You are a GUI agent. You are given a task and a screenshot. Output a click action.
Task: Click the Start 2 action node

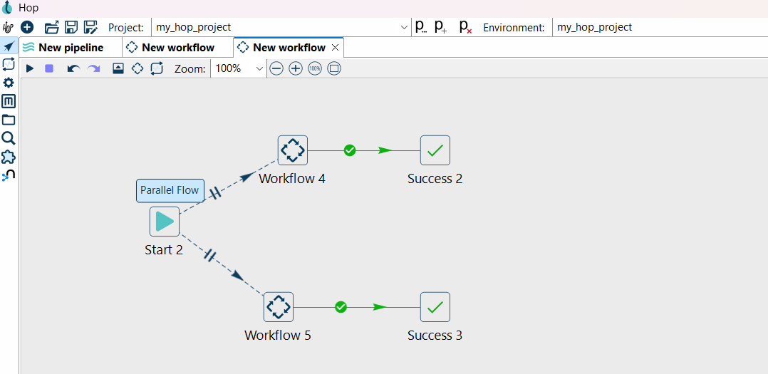point(164,222)
